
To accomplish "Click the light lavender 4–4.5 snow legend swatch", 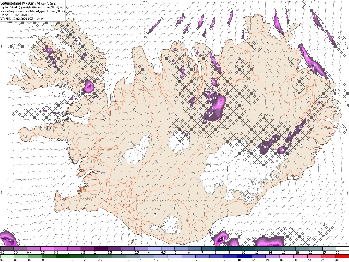I will [x=154, y=249].
